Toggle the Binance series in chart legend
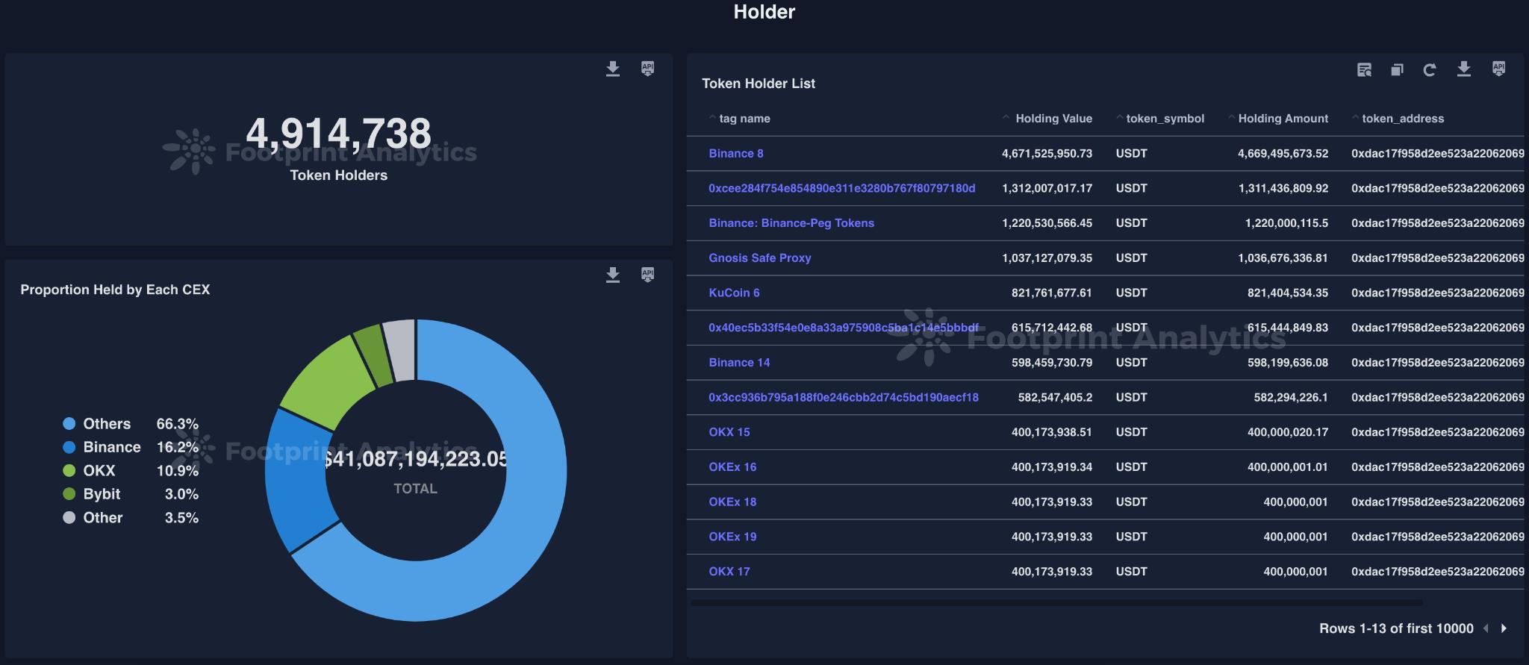 (x=111, y=447)
